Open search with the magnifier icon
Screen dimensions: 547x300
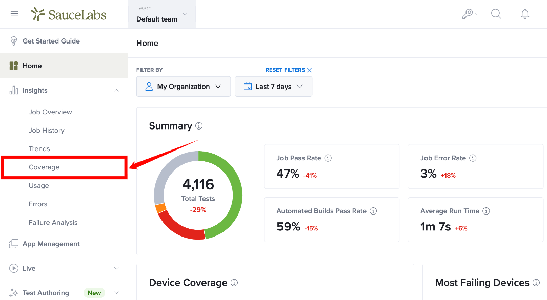(x=496, y=14)
